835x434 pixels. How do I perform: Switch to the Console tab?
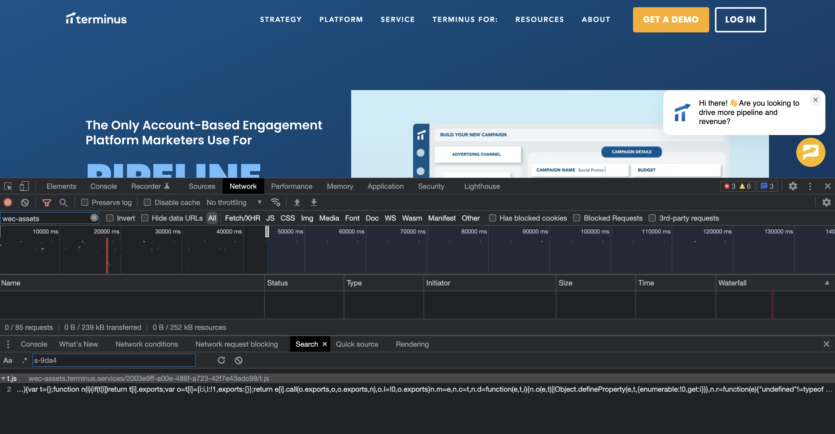104,186
